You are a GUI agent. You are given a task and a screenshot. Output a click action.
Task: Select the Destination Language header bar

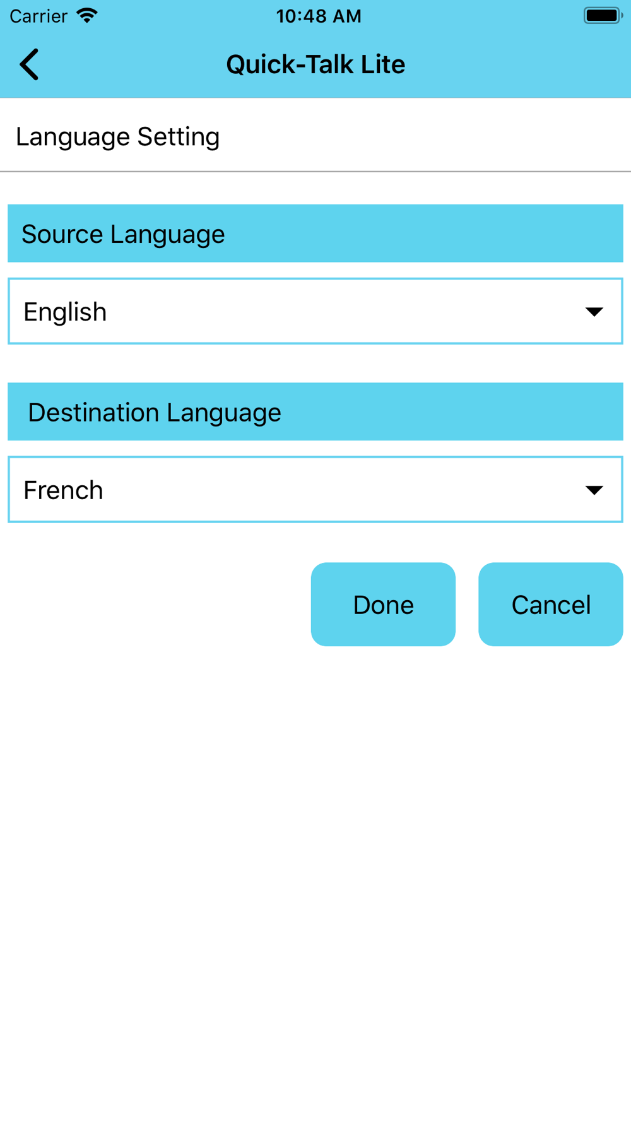tap(315, 412)
